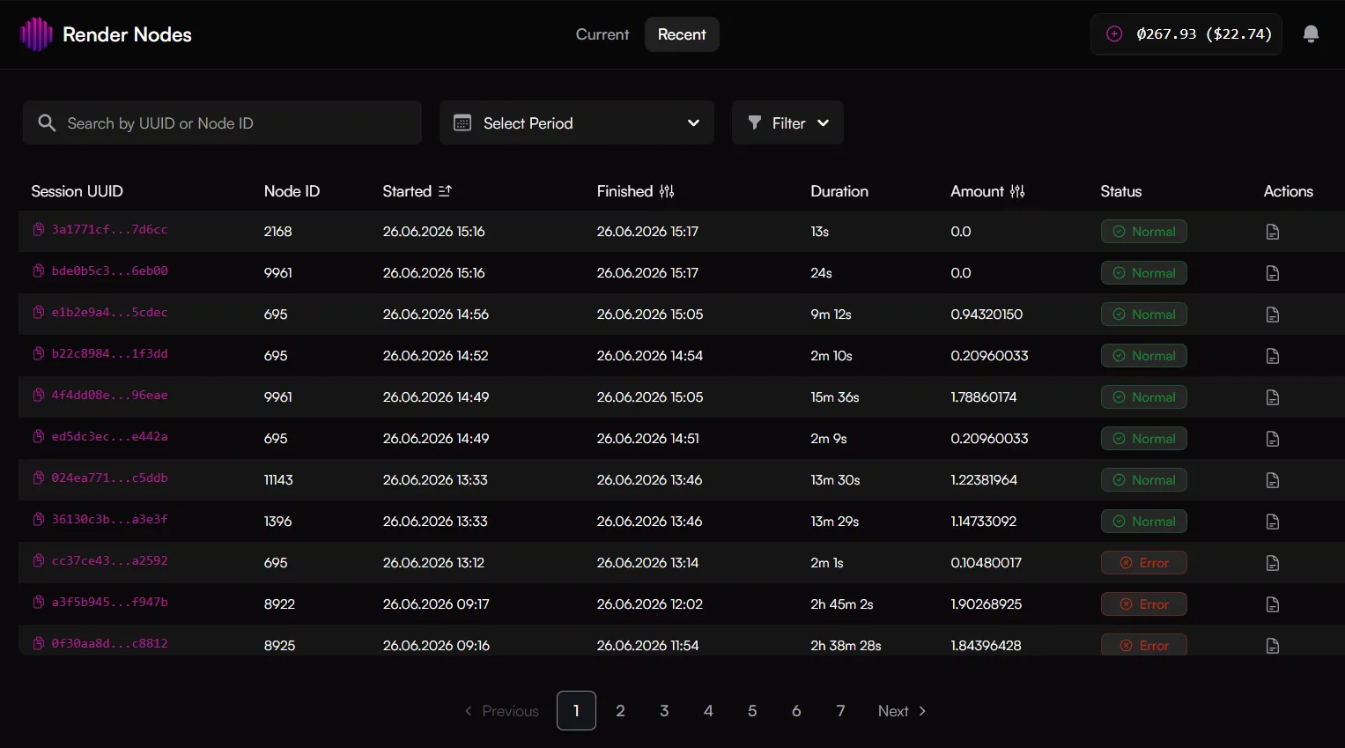This screenshot has width=1345, height=748.
Task: Open session link 36130c3b...a3e3f
Action: click(109, 520)
